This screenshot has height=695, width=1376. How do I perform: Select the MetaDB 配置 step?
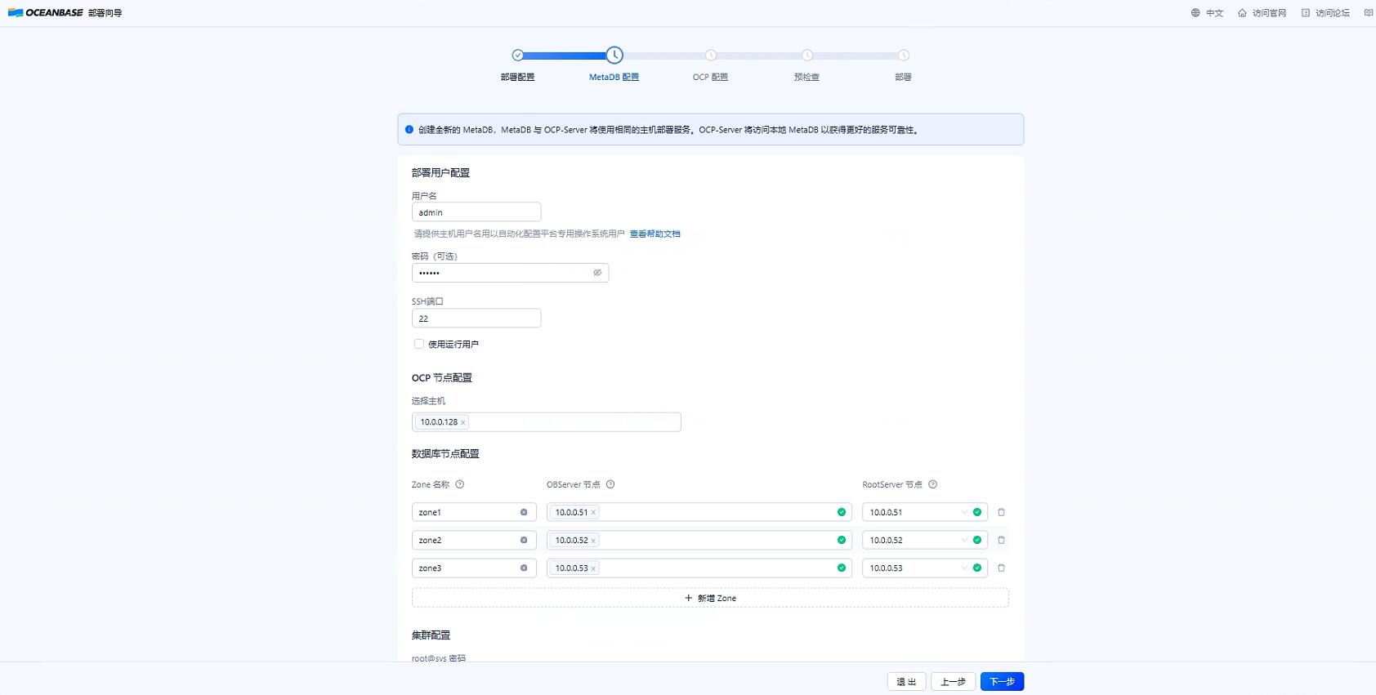coord(614,77)
